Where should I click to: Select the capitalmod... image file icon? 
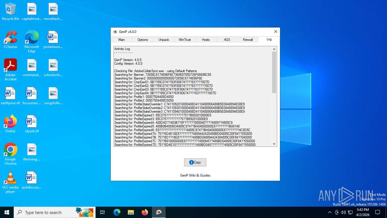pyautogui.click(x=32, y=12)
